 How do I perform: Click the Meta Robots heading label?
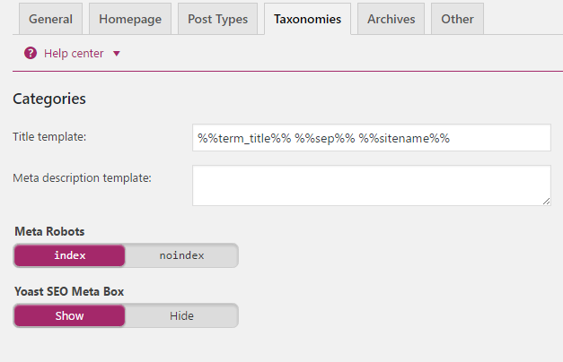49,231
